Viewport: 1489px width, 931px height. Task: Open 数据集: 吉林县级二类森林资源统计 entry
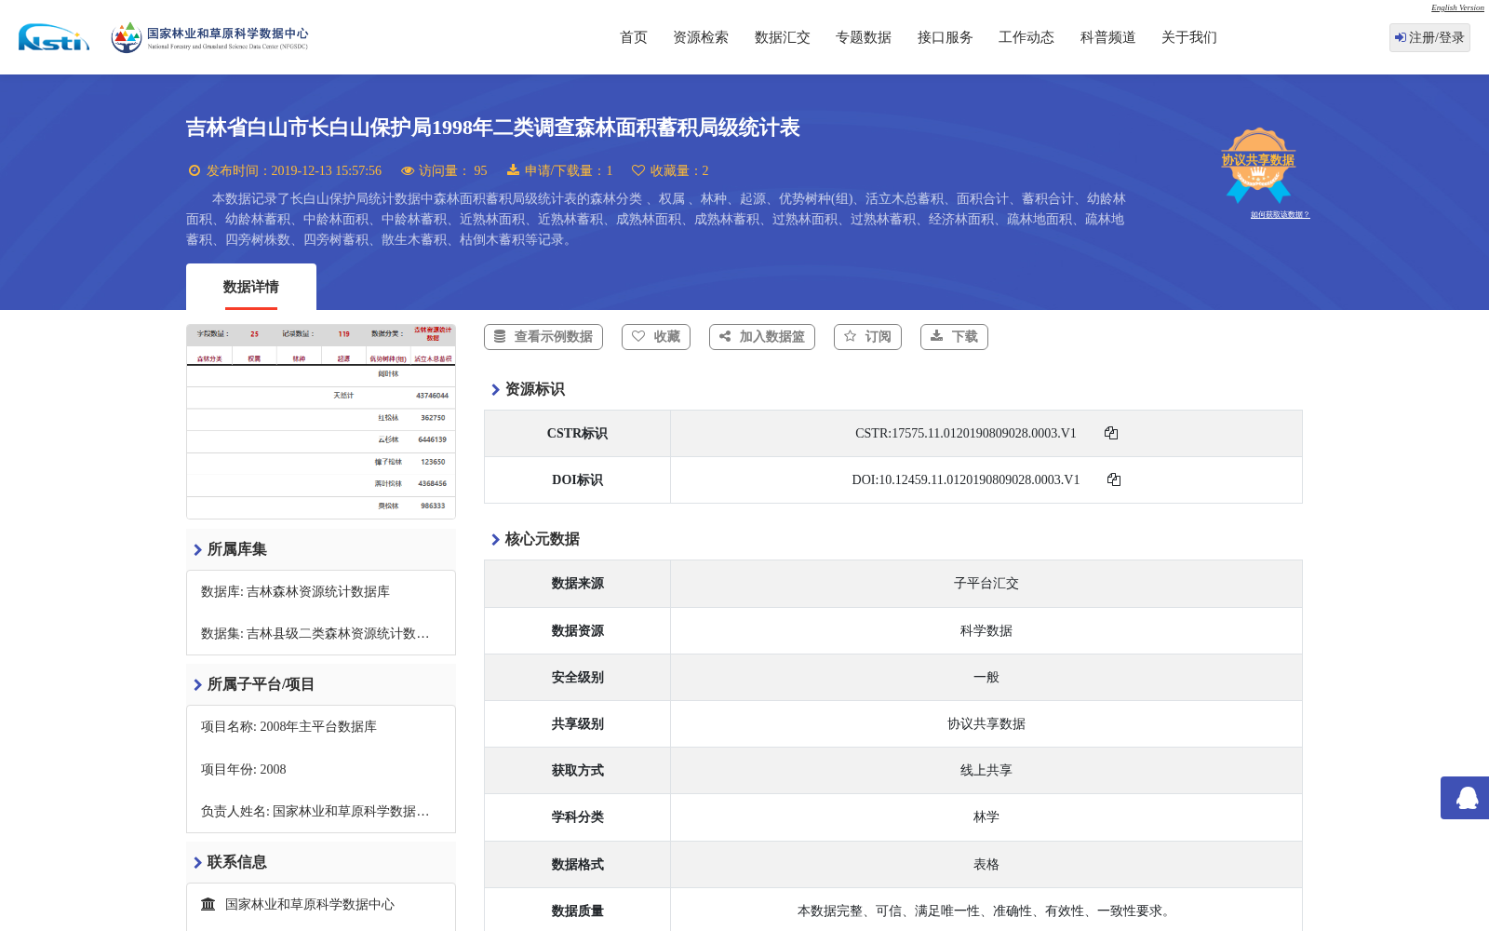pos(315,633)
